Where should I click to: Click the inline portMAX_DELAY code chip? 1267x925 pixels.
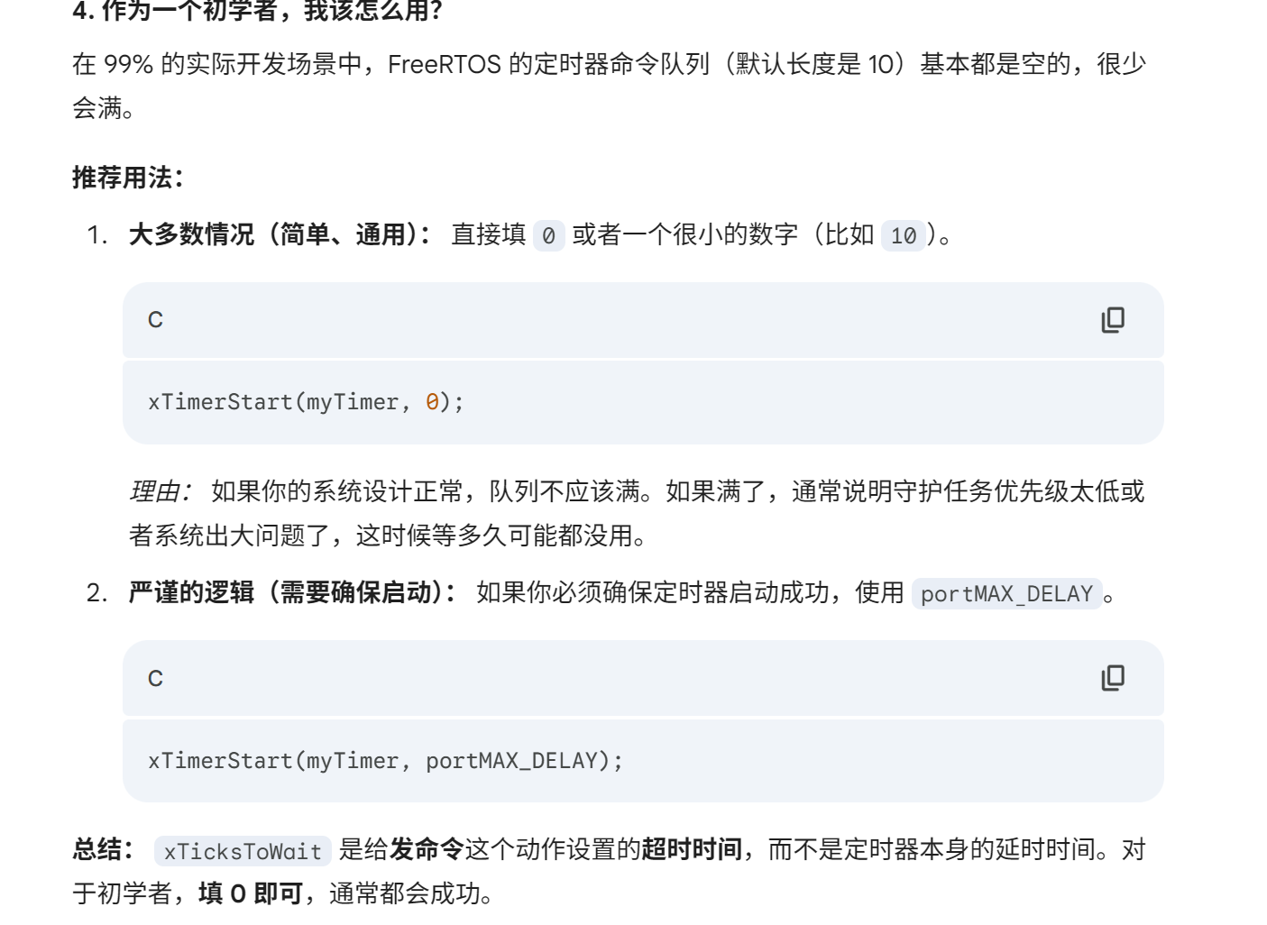pyautogui.click(x=1006, y=594)
